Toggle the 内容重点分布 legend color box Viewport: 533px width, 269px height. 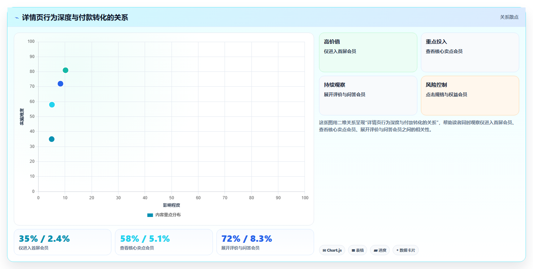click(x=150, y=215)
